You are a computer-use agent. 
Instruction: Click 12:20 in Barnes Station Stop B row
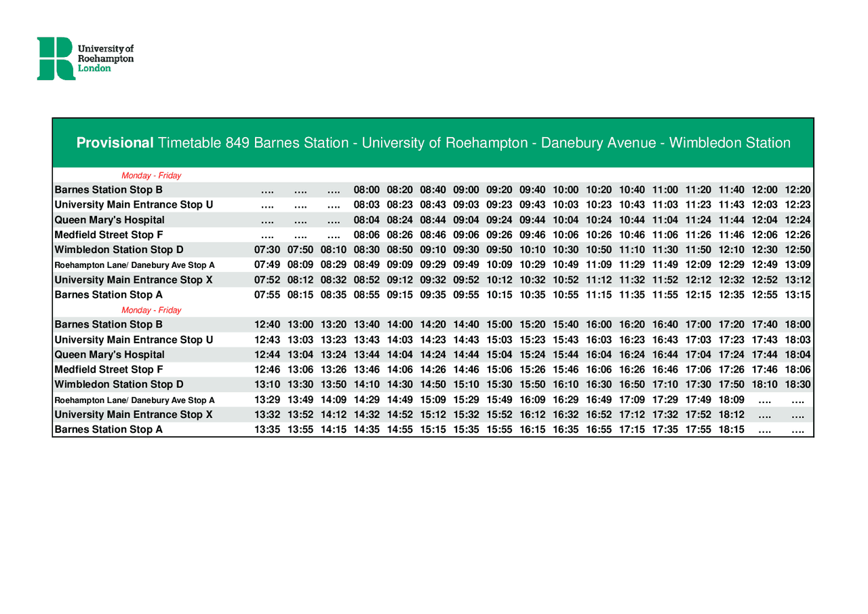coord(799,190)
